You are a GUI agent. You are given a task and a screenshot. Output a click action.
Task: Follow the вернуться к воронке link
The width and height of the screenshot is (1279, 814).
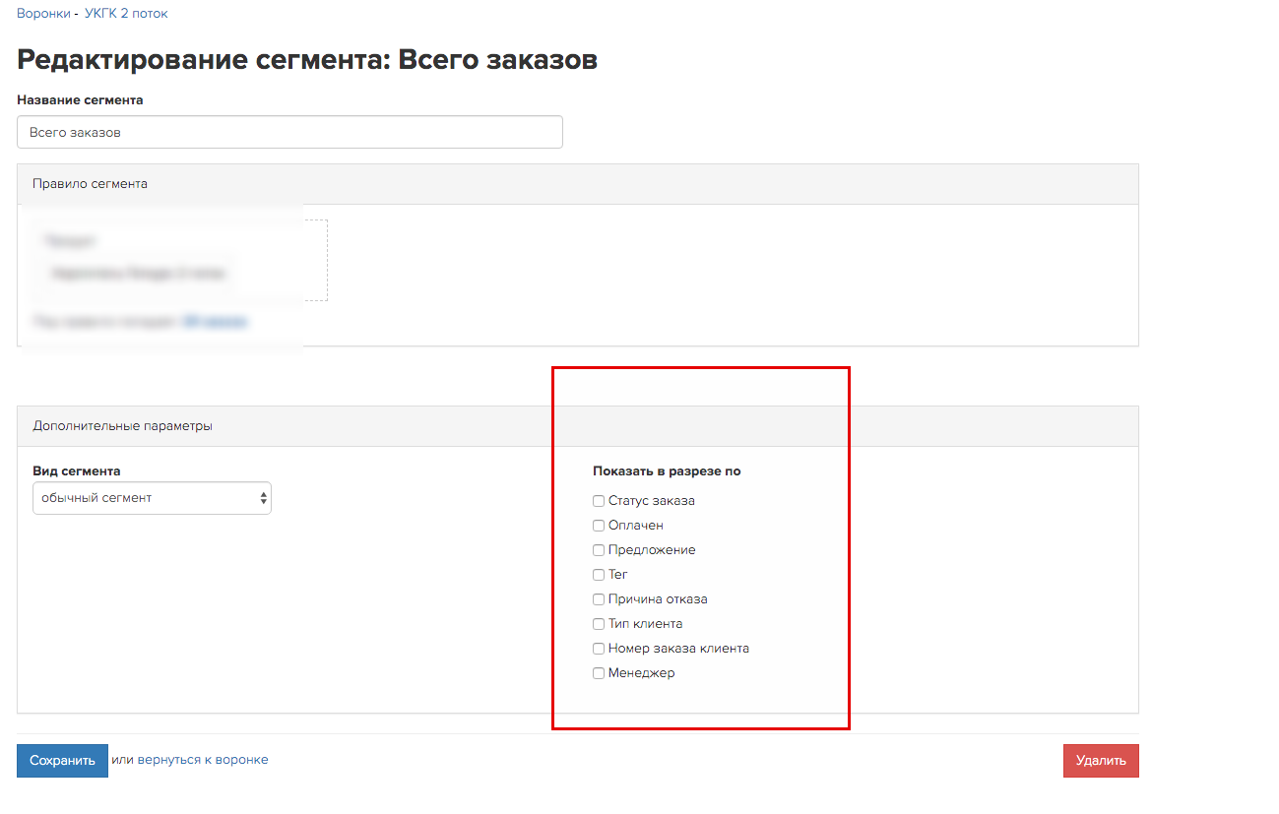pos(203,760)
